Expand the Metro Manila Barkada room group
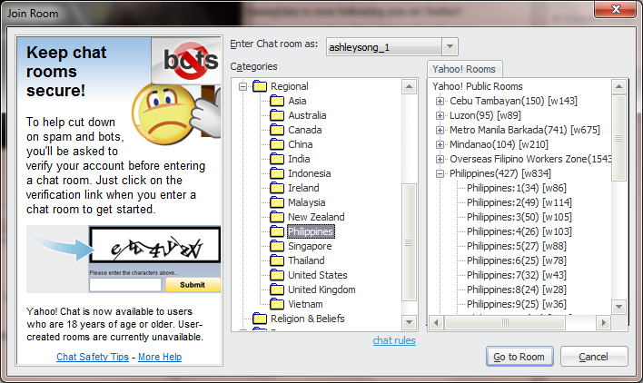Screen dimensions: 643x383 coord(440,130)
